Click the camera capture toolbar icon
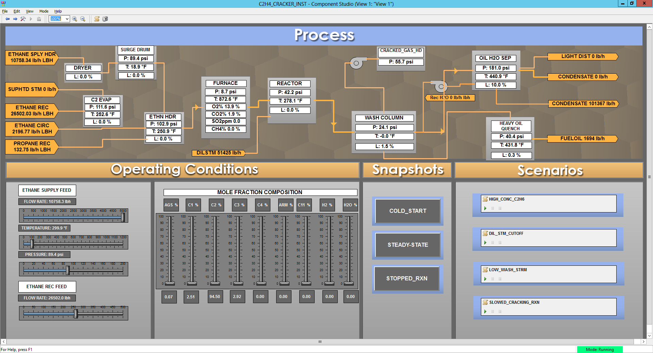This screenshot has width=653, height=353. pos(105,19)
